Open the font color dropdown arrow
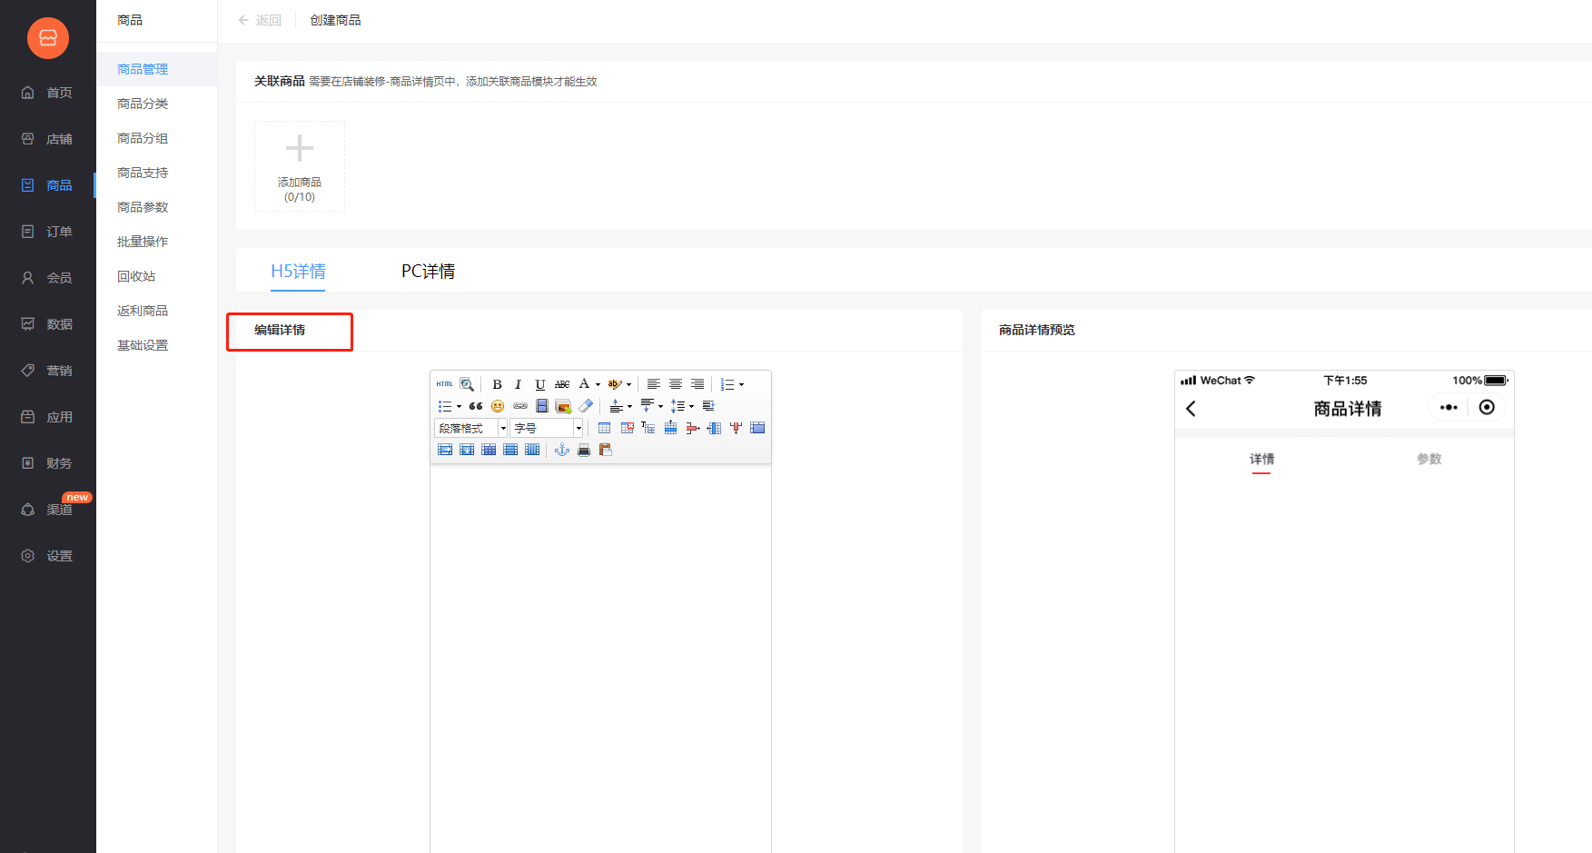Viewport: 1592px width, 853px height. [x=598, y=384]
